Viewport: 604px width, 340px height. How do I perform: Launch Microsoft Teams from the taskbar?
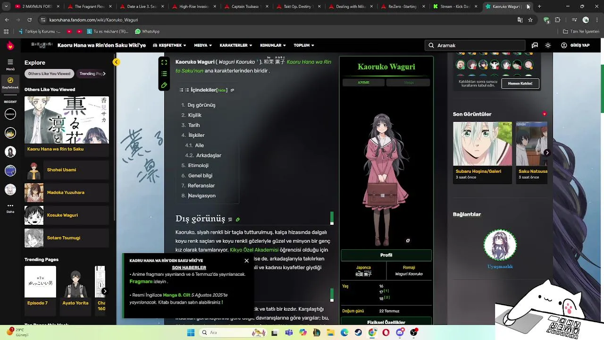tap(289, 332)
